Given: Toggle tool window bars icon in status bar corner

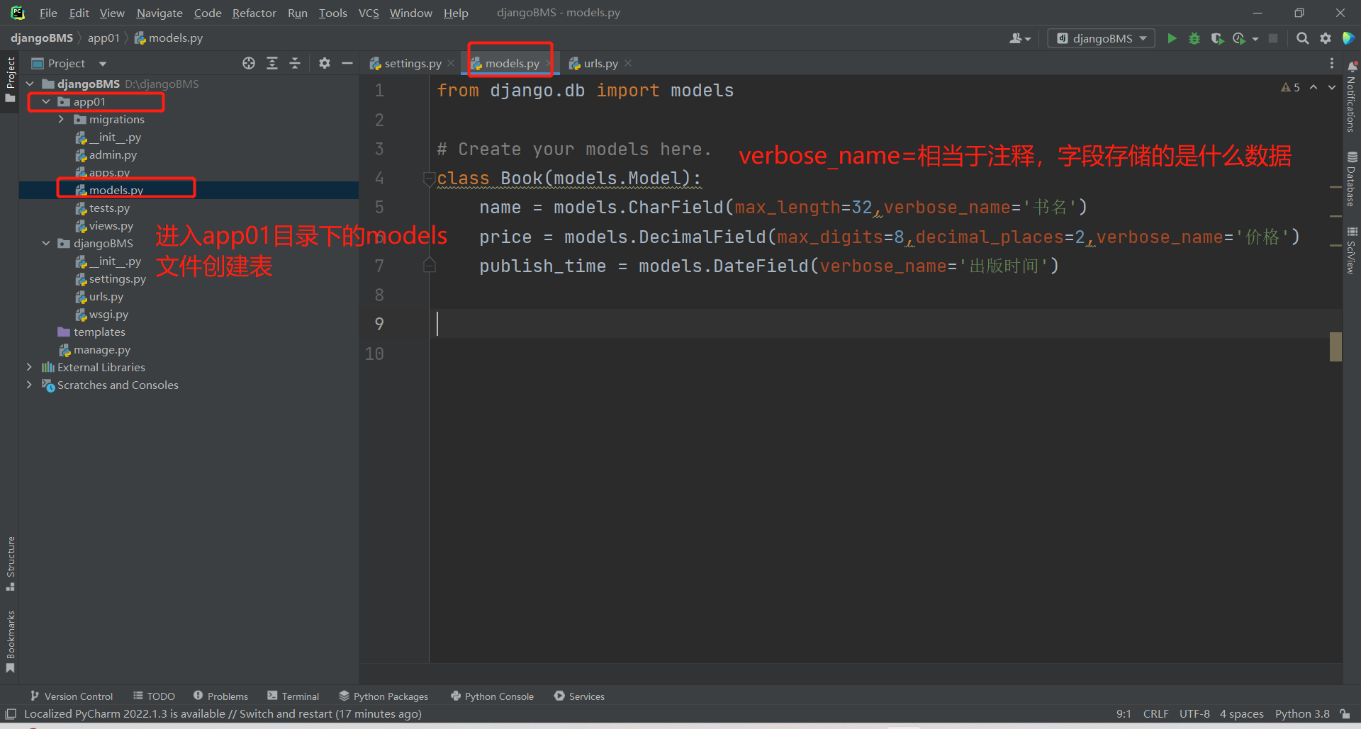Looking at the screenshot, I should 11,714.
